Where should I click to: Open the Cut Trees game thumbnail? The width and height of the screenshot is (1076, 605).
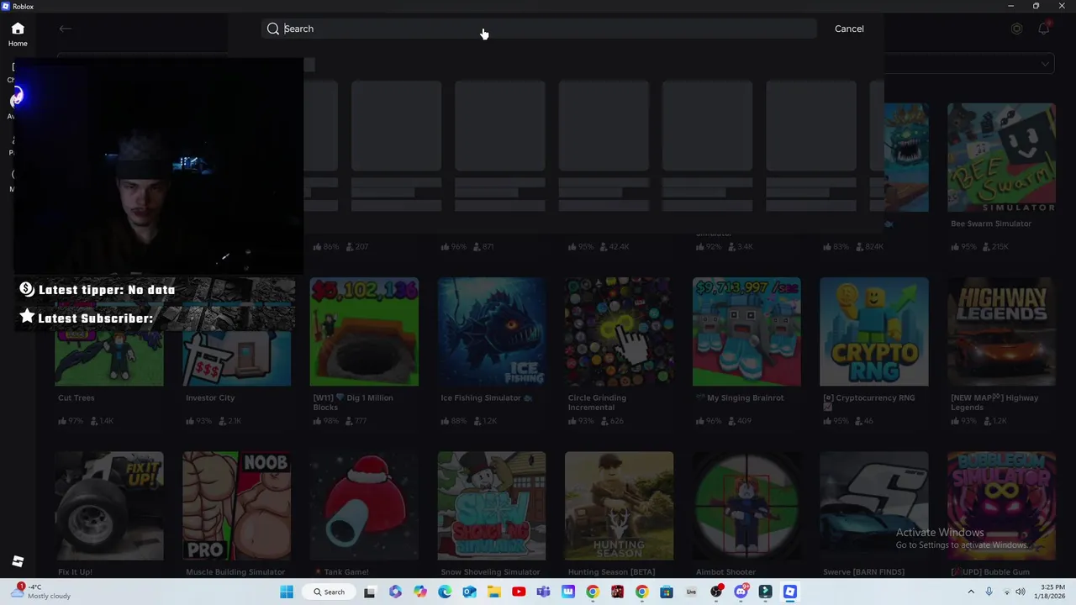click(x=109, y=357)
